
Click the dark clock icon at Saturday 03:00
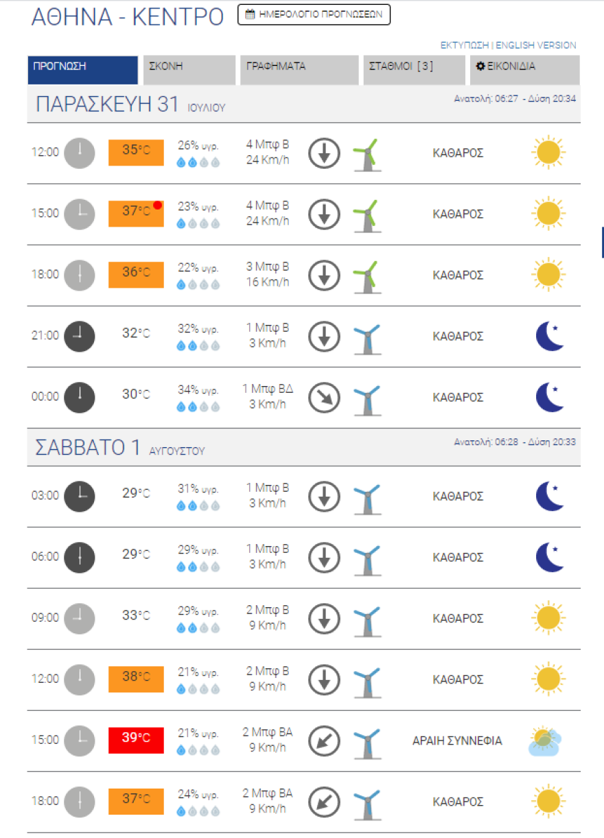pyautogui.click(x=80, y=495)
